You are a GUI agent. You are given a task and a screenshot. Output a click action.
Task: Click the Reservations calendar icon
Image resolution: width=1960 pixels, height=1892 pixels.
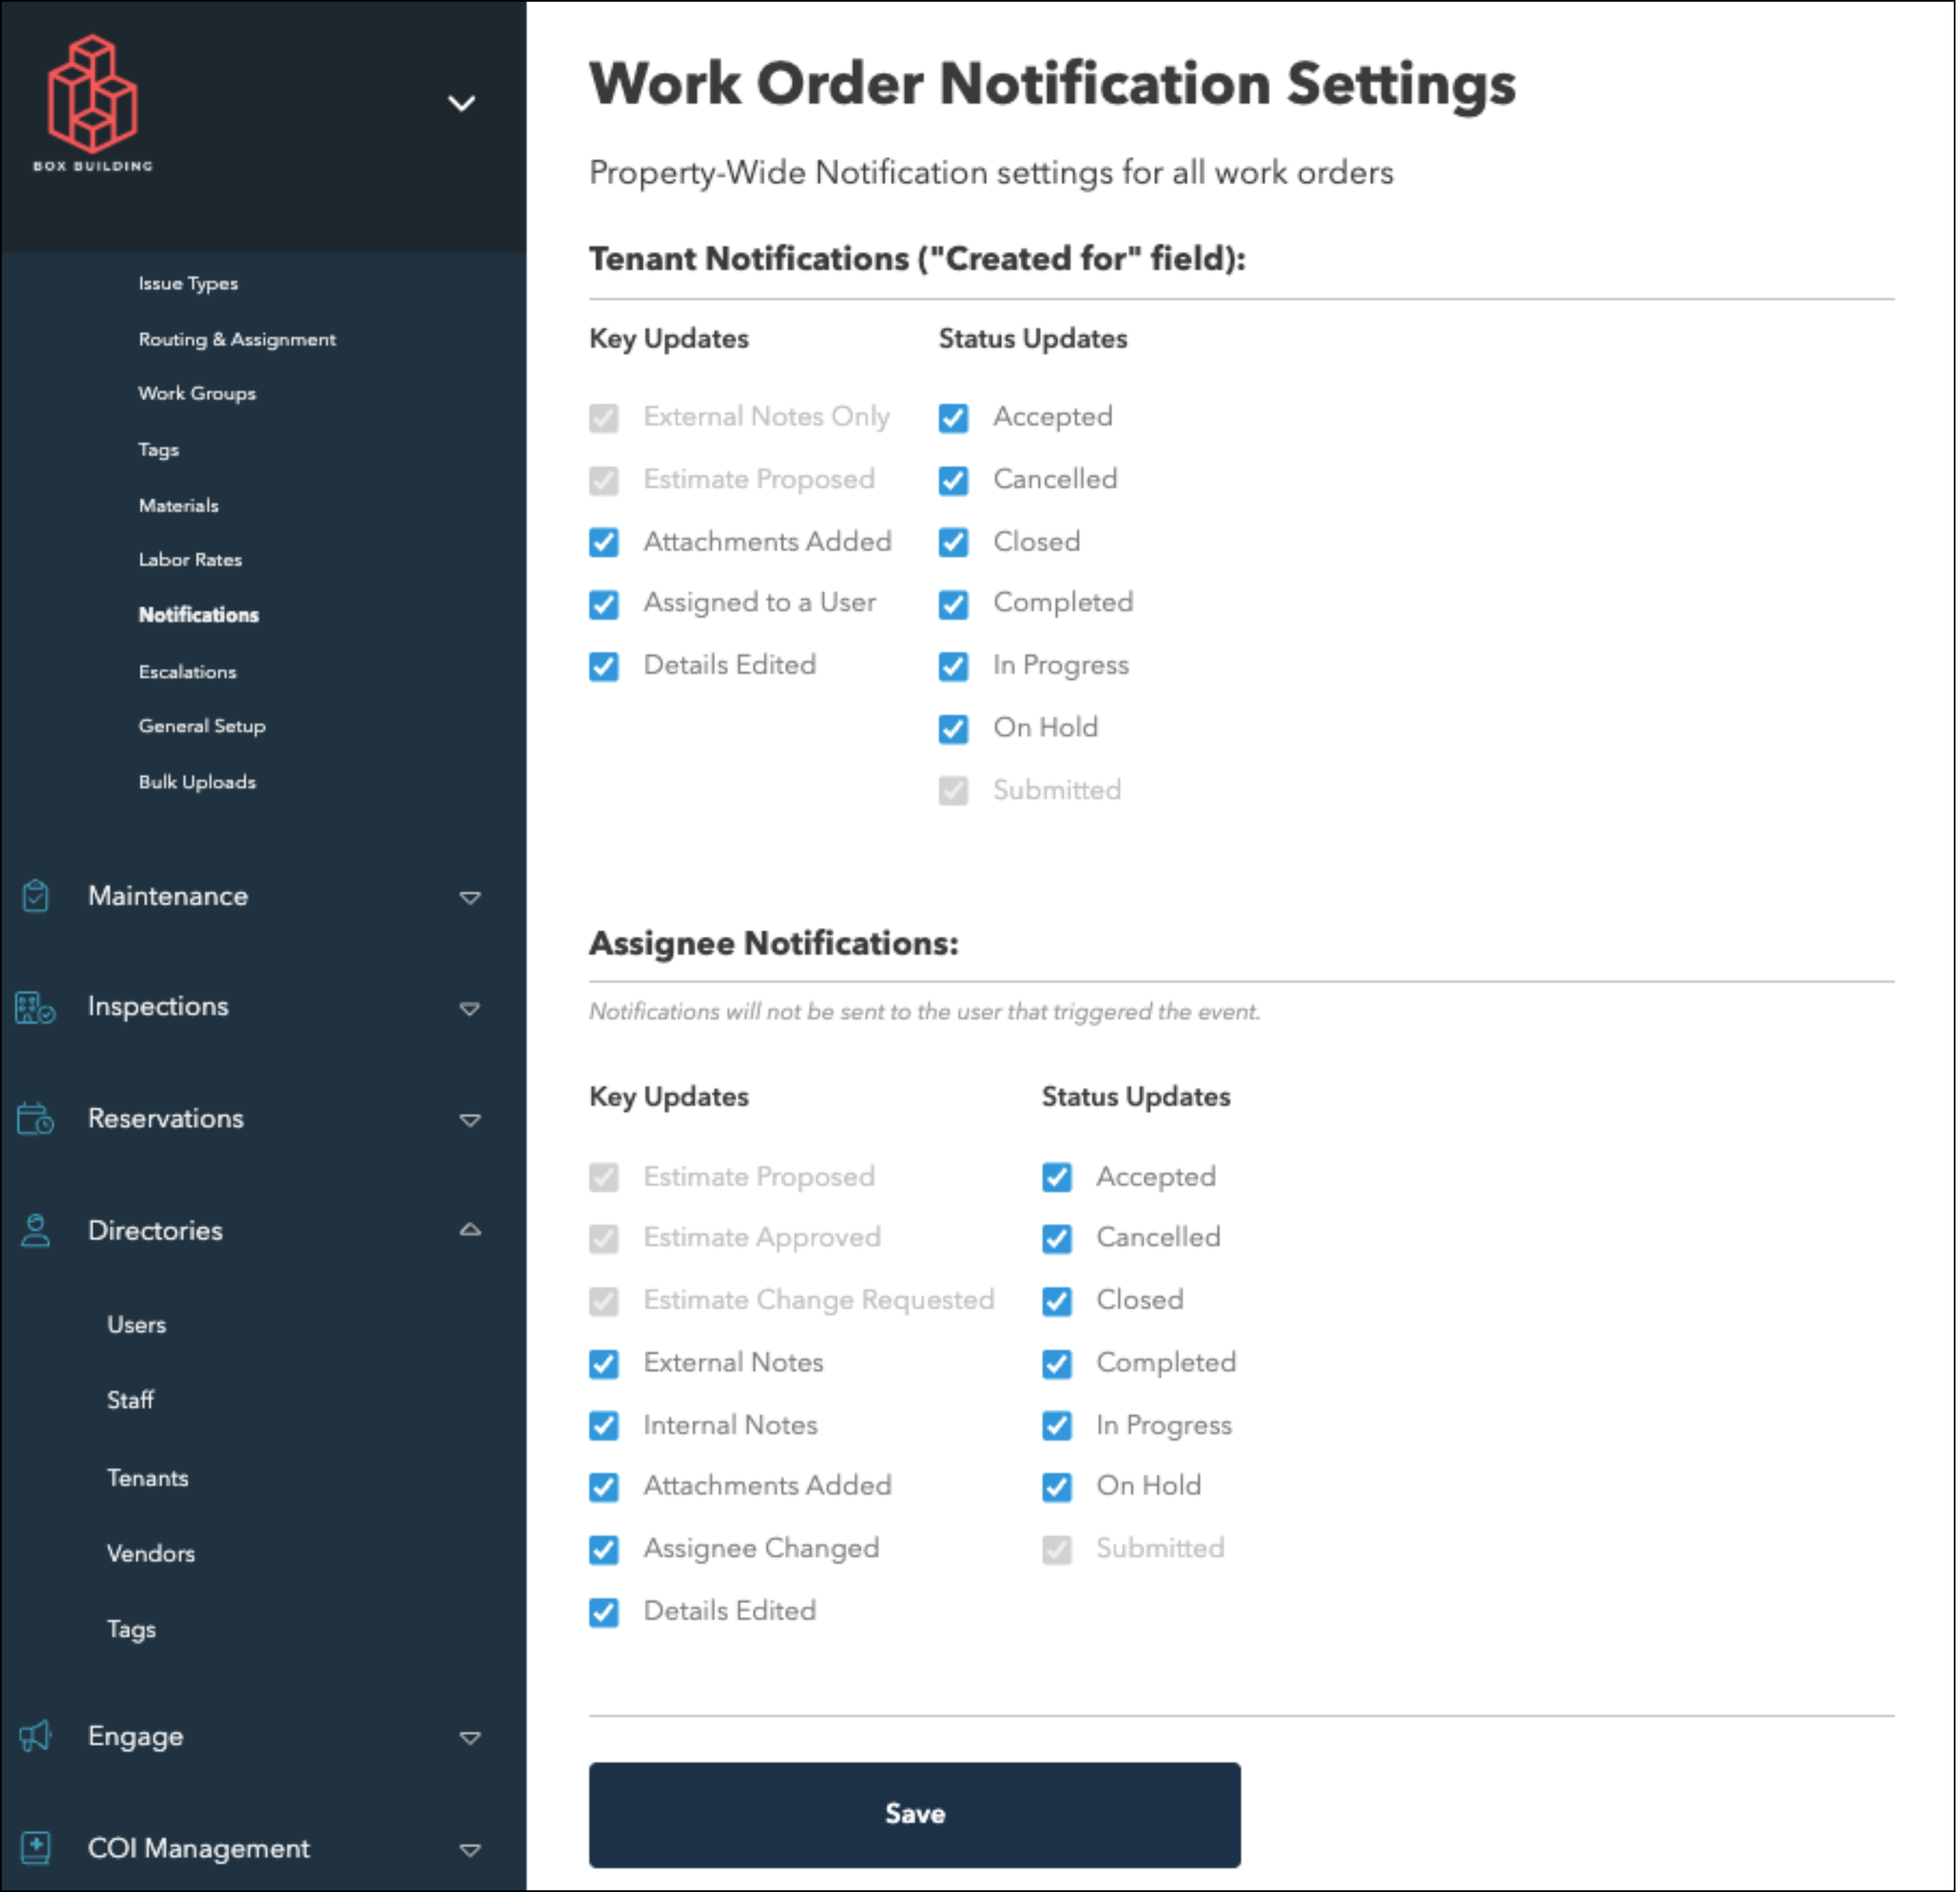point(36,1118)
